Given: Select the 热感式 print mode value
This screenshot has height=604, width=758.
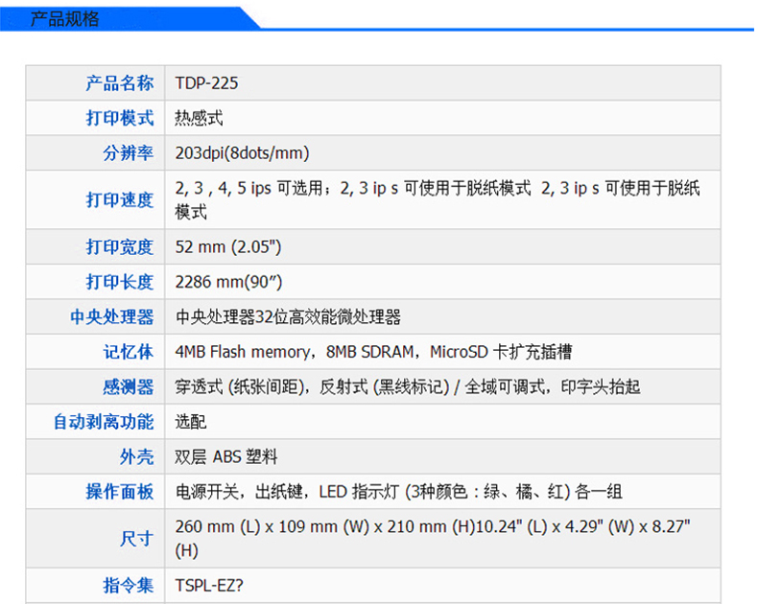Looking at the screenshot, I should [199, 118].
